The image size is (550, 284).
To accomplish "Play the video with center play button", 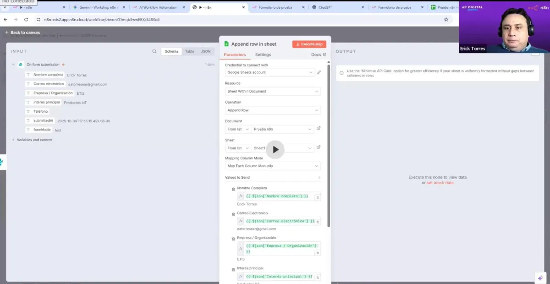I will [275, 149].
